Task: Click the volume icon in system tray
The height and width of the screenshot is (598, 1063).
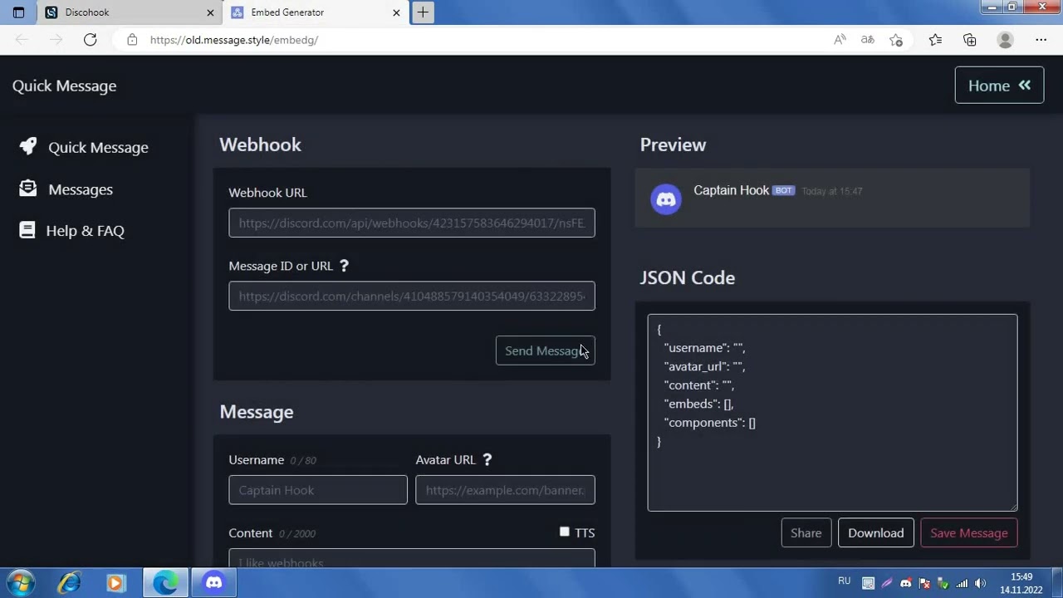Action: pos(980,583)
